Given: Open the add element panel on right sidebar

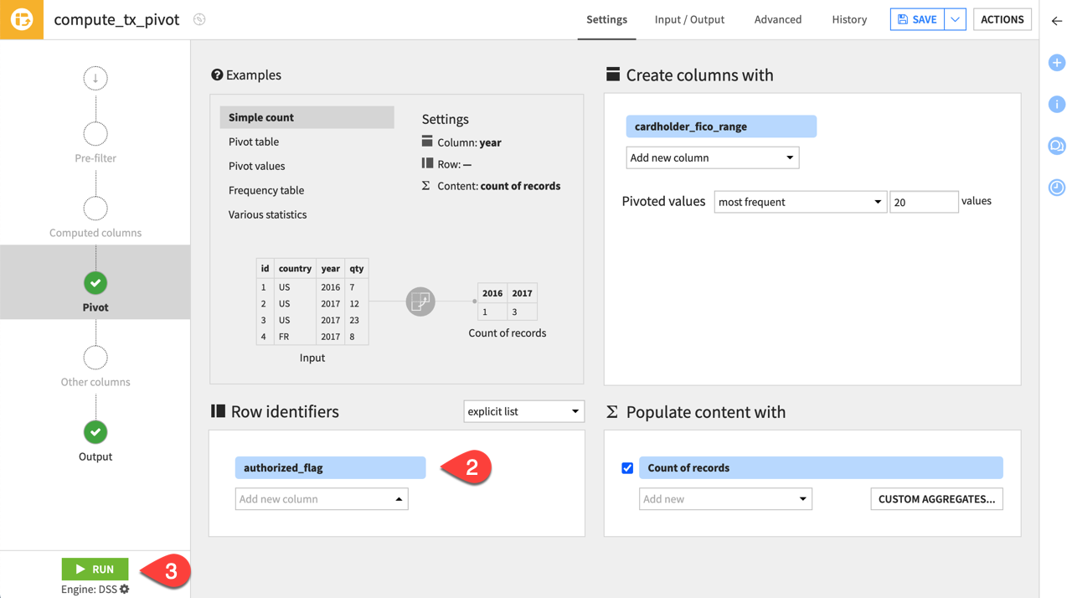Looking at the screenshot, I should pos(1056,62).
